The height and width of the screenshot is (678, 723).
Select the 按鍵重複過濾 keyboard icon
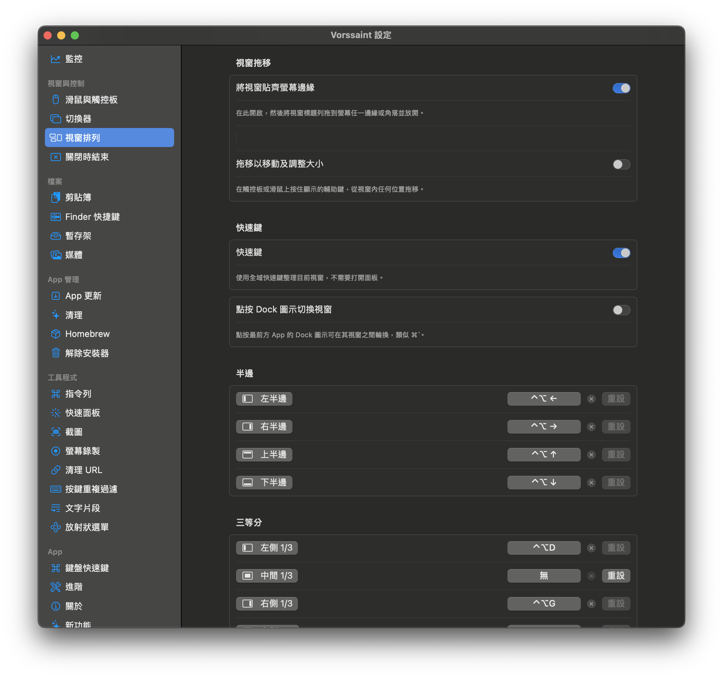coord(55,489)
